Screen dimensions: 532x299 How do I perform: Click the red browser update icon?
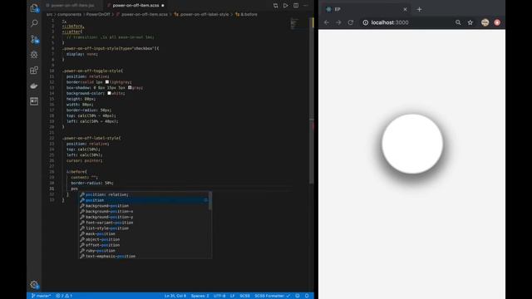click(x=497, y=22)
